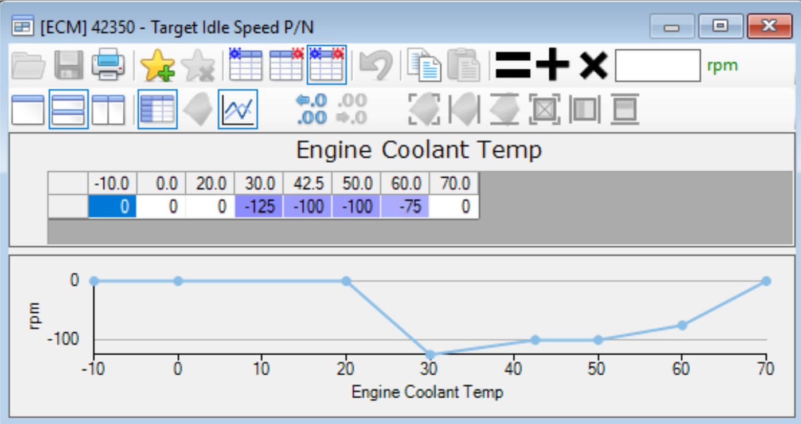The image size is (801, 424).
Task: Toggle the 2D line graph view icon
Action: click(x=238, y=109)
